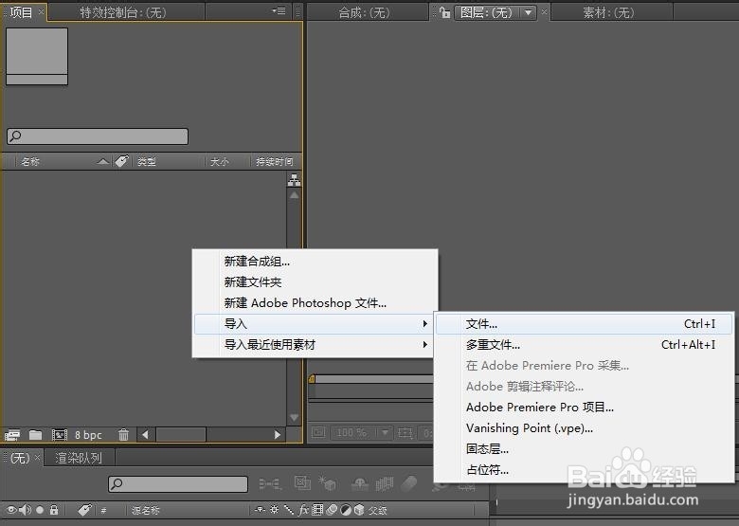Choose 新建合成组... from context menu
This screenshot has width=739, height=526.
(x=315, y=262)
